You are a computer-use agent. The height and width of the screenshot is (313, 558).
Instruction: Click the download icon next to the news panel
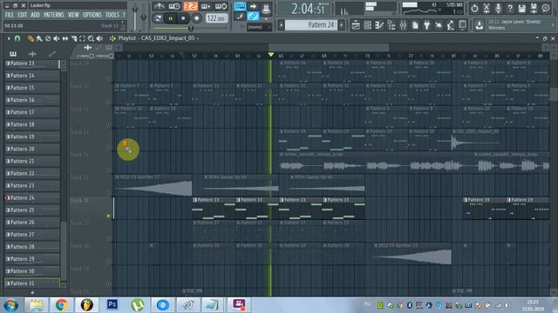coord(480,25)
